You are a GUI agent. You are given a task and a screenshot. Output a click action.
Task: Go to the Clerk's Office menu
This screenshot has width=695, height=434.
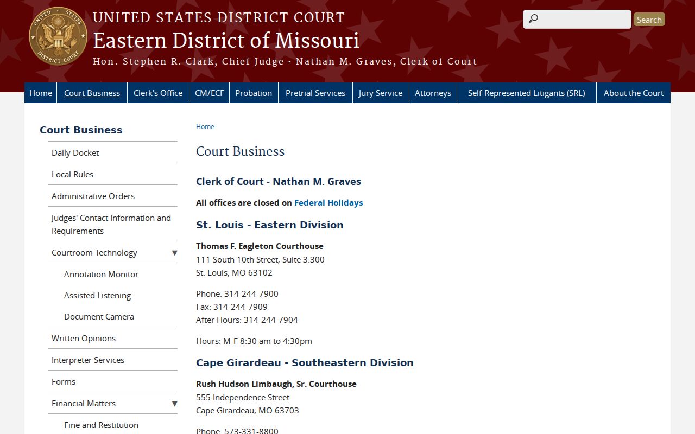click(x=158, y=93)
